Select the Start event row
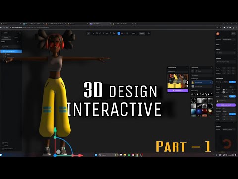The image size is (238, 179). click(x=226, y=53)
